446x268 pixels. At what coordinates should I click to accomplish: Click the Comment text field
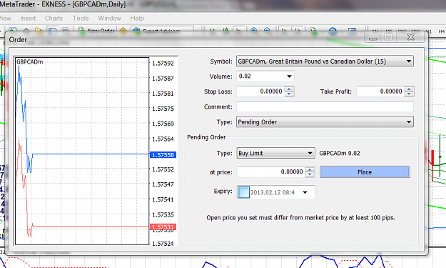[x=325, y=106]
